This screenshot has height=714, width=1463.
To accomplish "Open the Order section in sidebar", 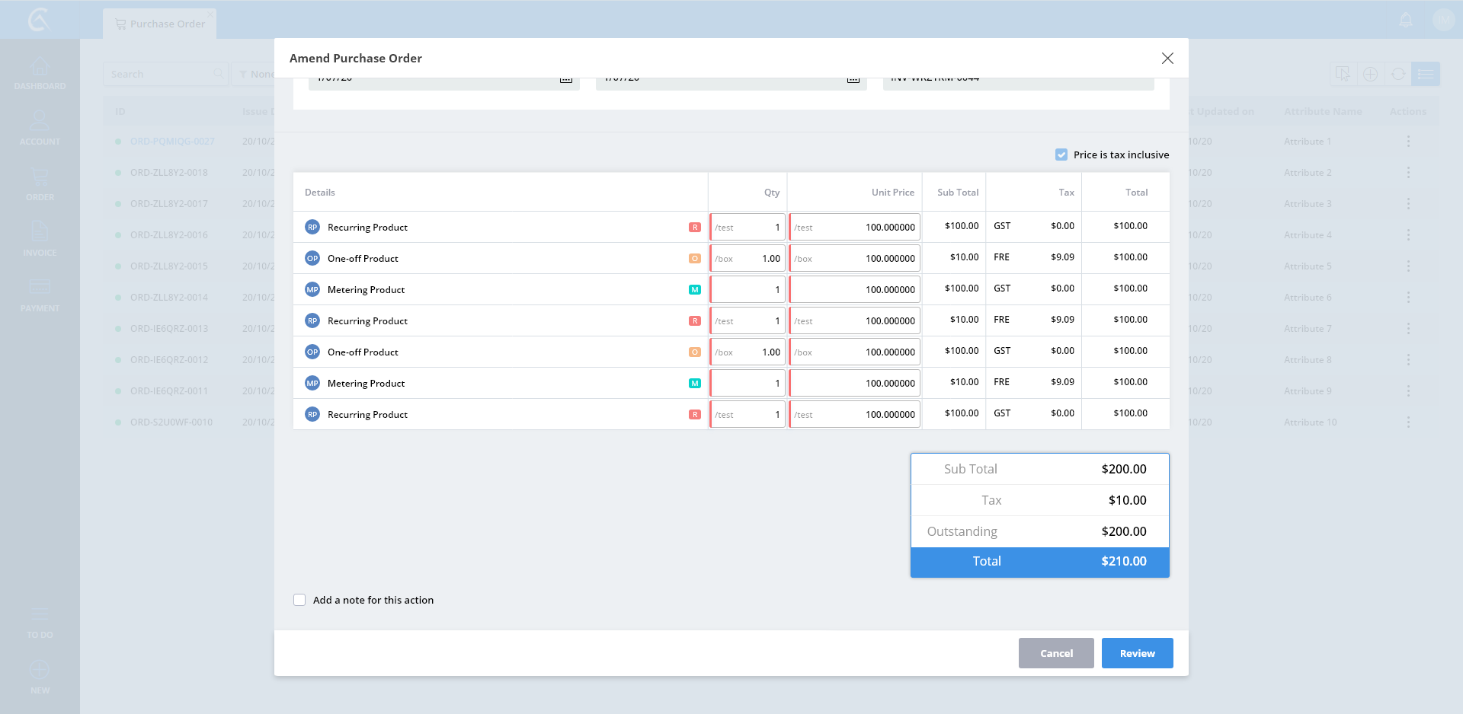I will 40,185.
